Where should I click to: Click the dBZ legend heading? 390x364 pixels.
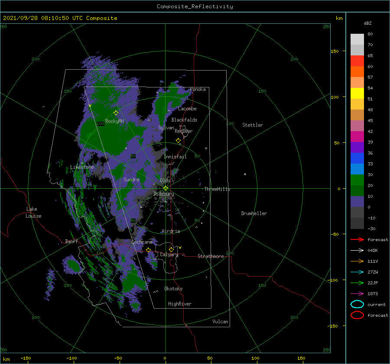coord(367,23)
